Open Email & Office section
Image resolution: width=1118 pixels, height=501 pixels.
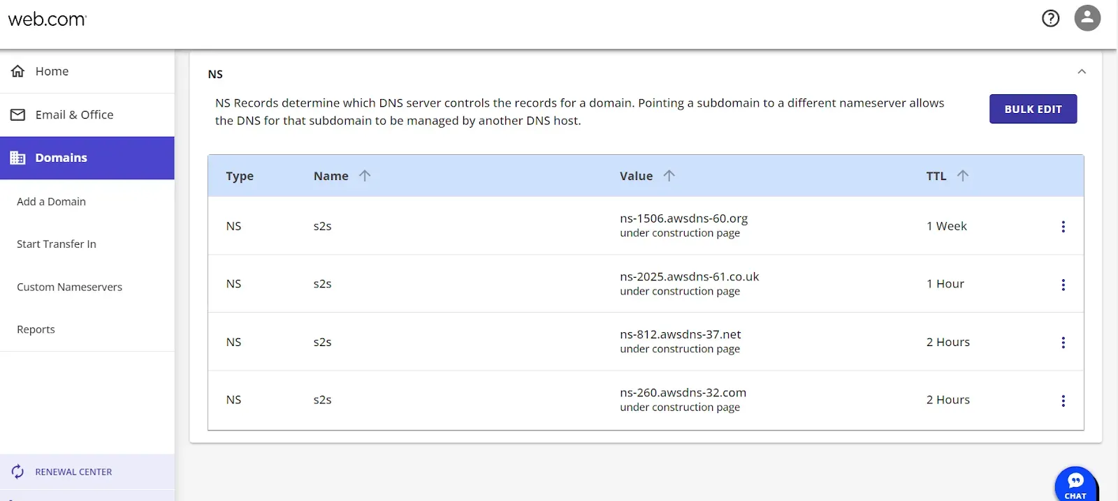coord(87,114)
